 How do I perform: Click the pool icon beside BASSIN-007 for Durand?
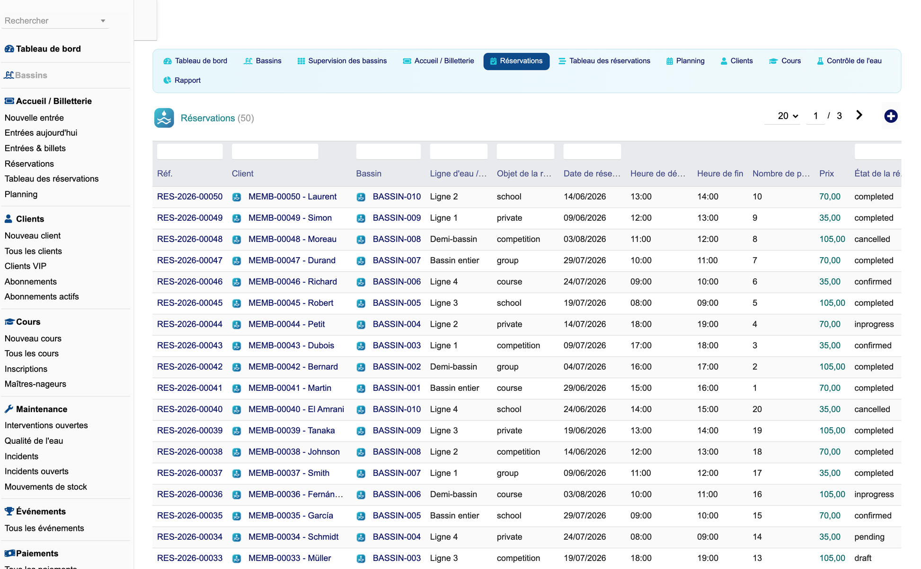point(361,261)
